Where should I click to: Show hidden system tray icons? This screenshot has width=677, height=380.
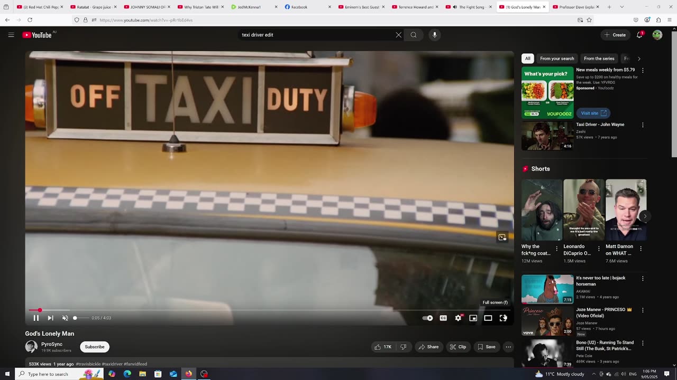[x=593, y=374]
